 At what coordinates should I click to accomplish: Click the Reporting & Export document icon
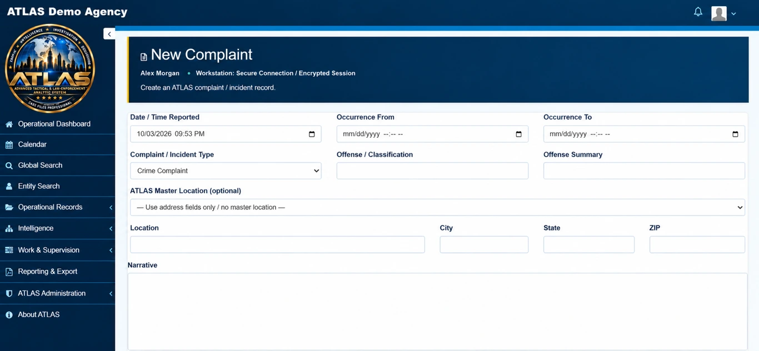[9, 272]
